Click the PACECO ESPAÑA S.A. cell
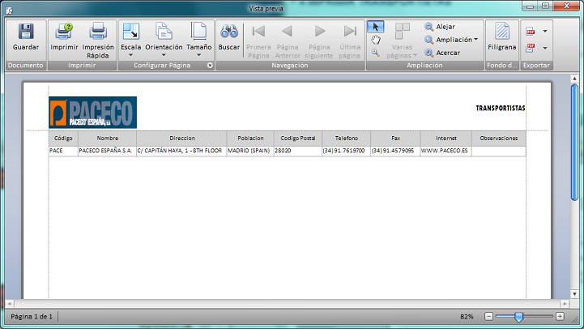The height and width of the screenshot is (329, 584). (x=107, y=151)
